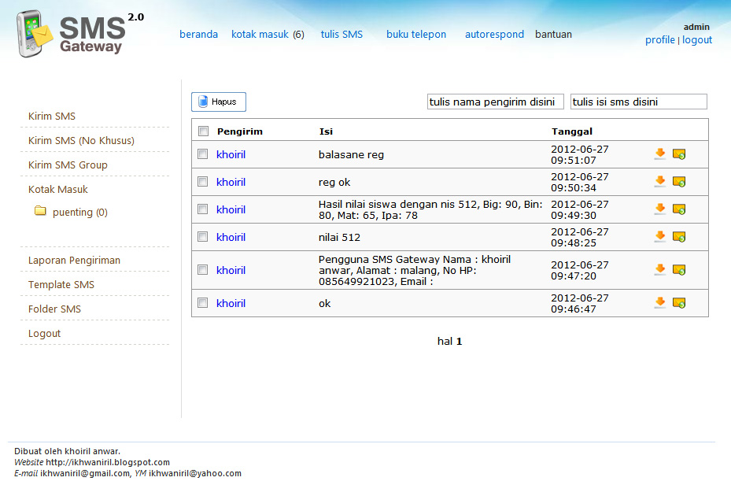Check the box for the 'balasane reg' message
The width and height of the screenshot is (731, 481).
[203, 154]
